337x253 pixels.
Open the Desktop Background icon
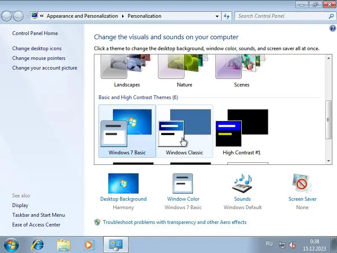123,183
